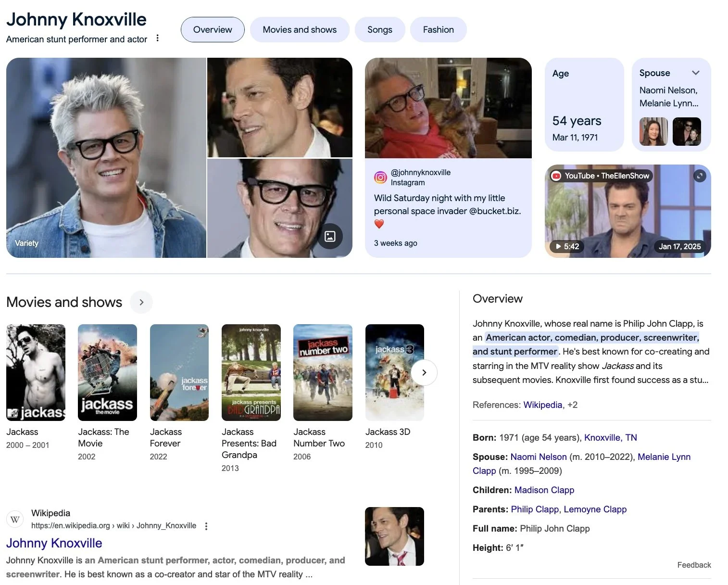Open Jackass Presents: Bad Grandpa poster
728x585 pixels.
(251, 372)
